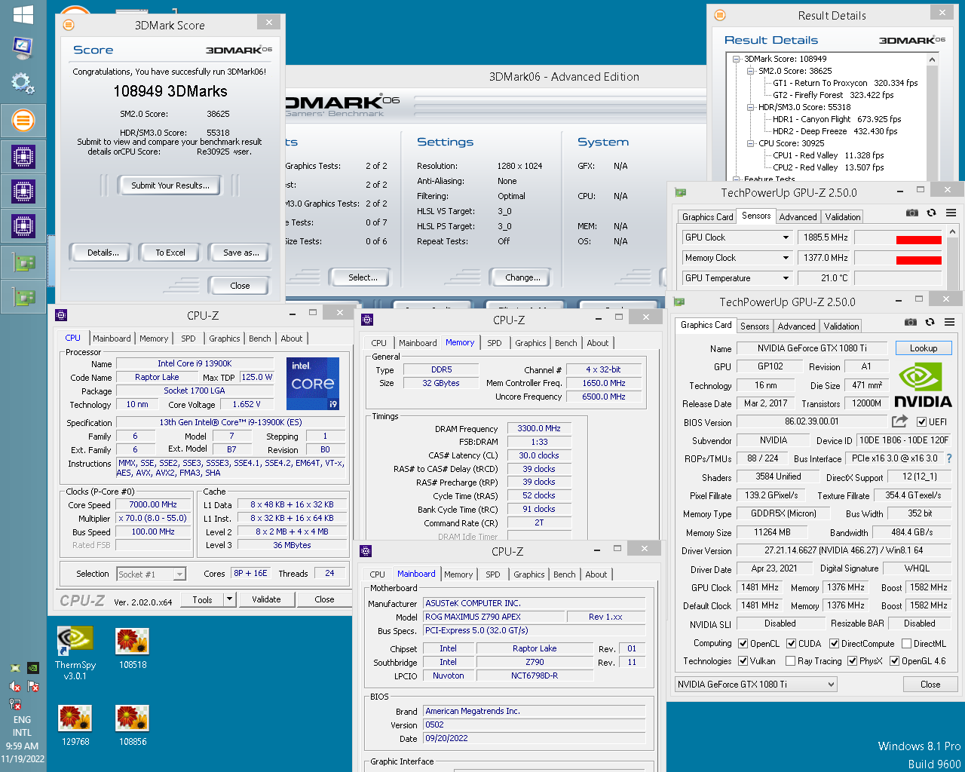The height and width of the screenshot is (772, 965).
Task: Select the GT1 - Return To Proxycon result row
Action: [x=845, y=83]
